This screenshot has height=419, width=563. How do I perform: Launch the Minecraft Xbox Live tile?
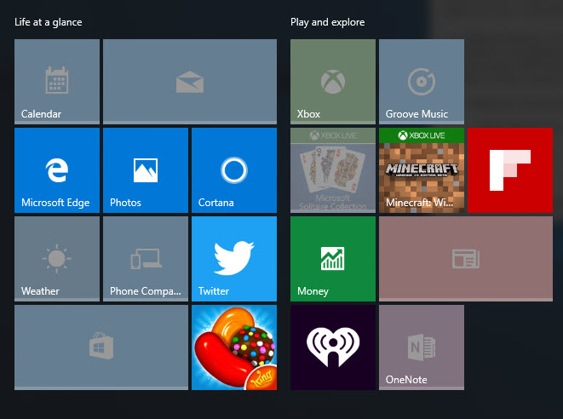pos(422,170)
